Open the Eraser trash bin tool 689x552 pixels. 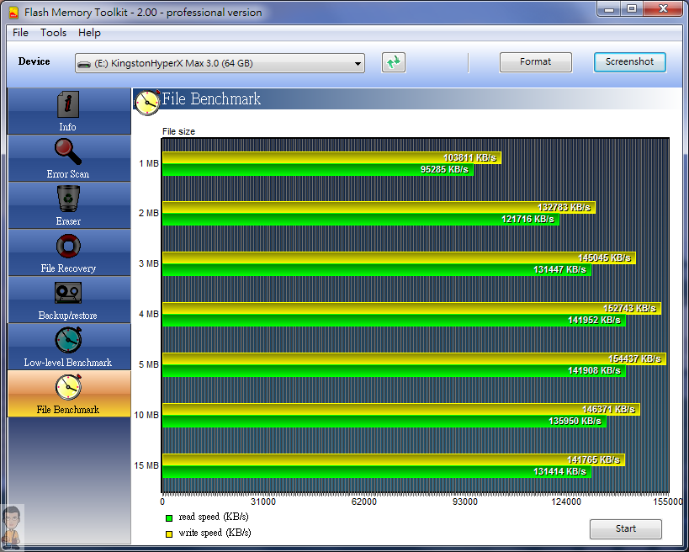click(68, 199)
